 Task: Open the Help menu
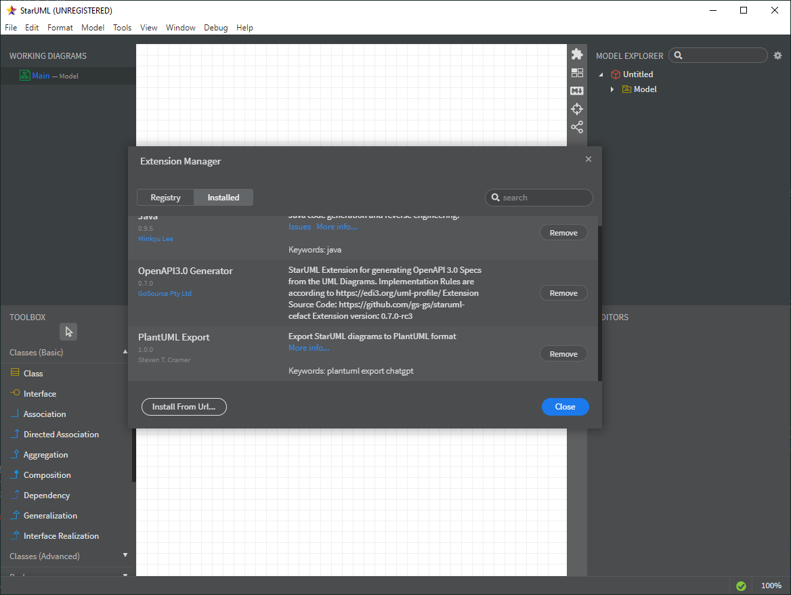244,28
